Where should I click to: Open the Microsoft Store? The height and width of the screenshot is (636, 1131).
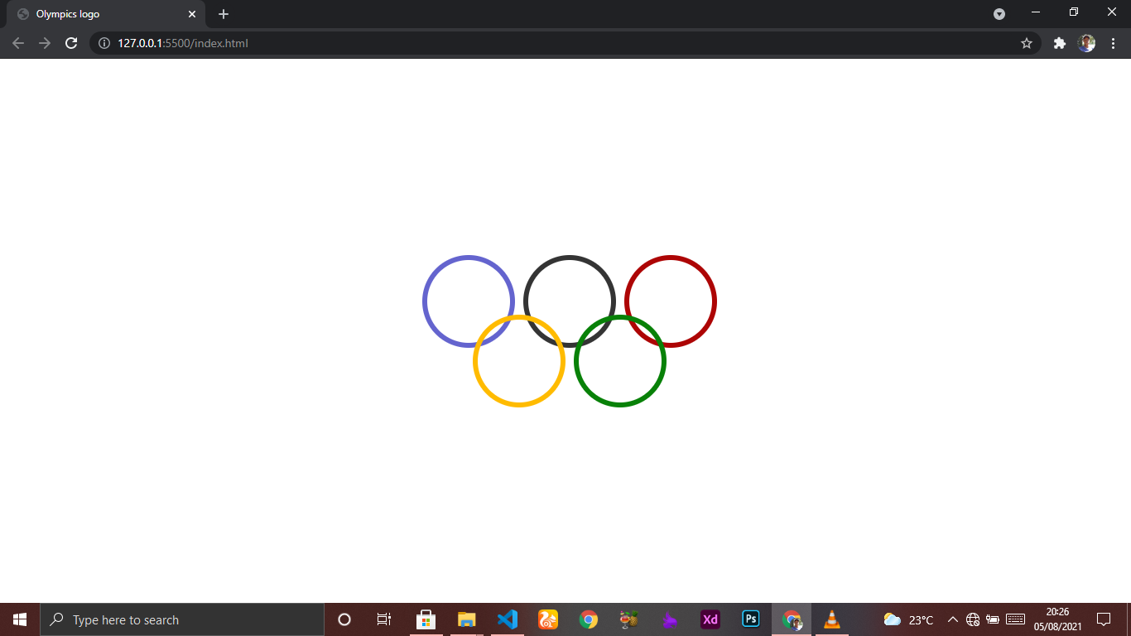pos(426,619)
